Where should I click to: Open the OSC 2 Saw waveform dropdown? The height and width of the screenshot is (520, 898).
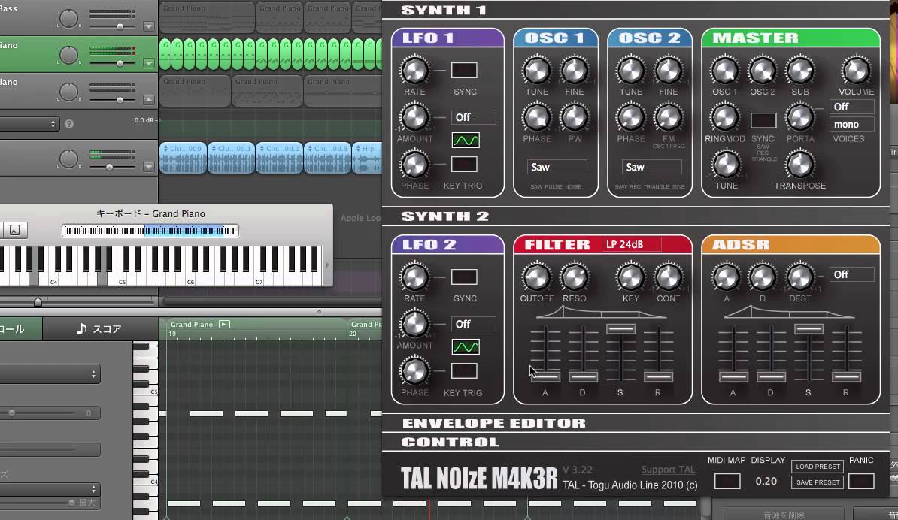click(x=652, y=167)
